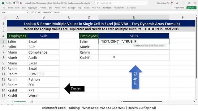
Task: Click logical_test in the IF function tooltip
Action: pos(140,45)
